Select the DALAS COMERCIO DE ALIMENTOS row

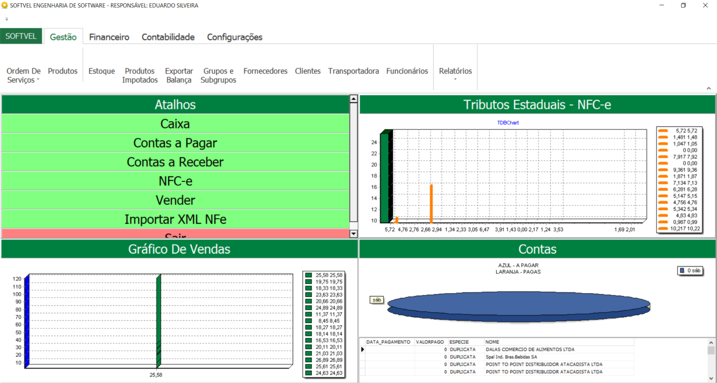point(530,349)
